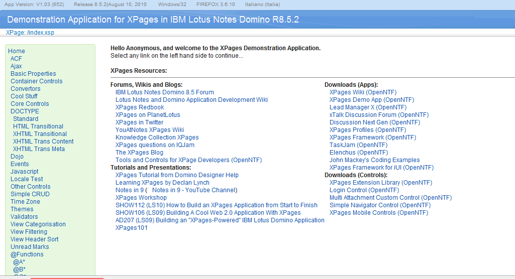Image resolution: width=515 pixels, height=279 pixels.
Task: Open the XPages101 link
Action: [131, 228]
